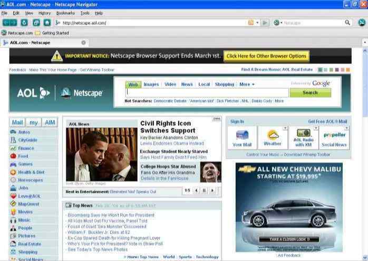Select the News search tab
Image resolution: width=368 pixels, height=261 pixels.
click(x=187, y=84)
